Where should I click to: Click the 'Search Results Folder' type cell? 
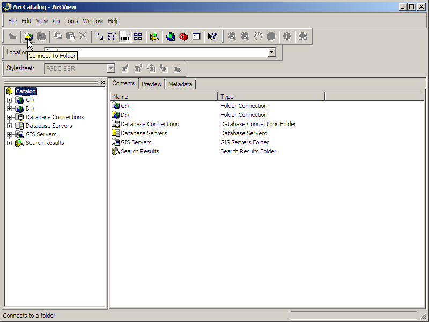pyautogui.click(x=248, y=151)
